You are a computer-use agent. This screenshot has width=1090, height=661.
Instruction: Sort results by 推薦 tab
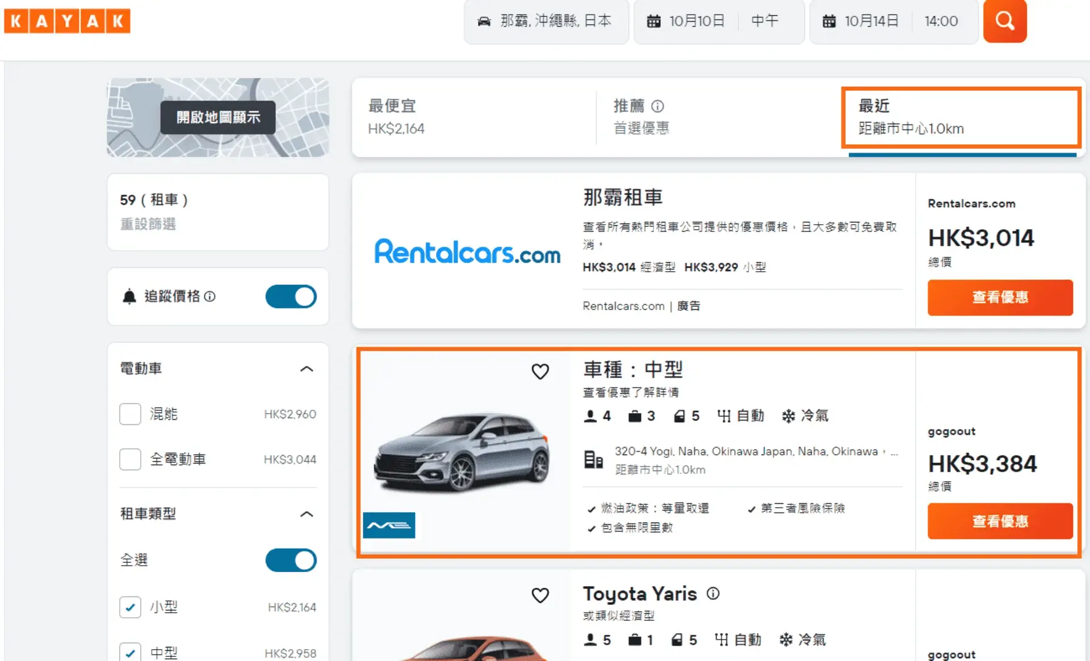click(718, 117)
